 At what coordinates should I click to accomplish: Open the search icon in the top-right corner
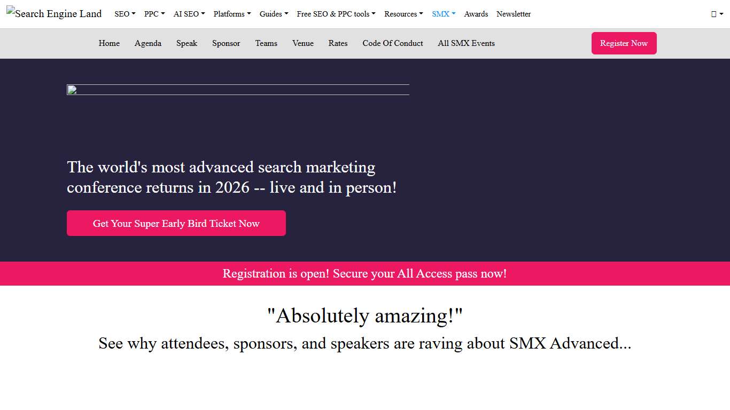coord(715,14)
